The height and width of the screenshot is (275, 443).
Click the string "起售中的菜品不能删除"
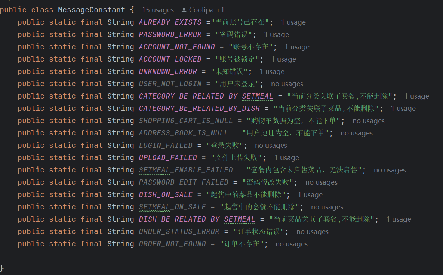coord(246,195)
